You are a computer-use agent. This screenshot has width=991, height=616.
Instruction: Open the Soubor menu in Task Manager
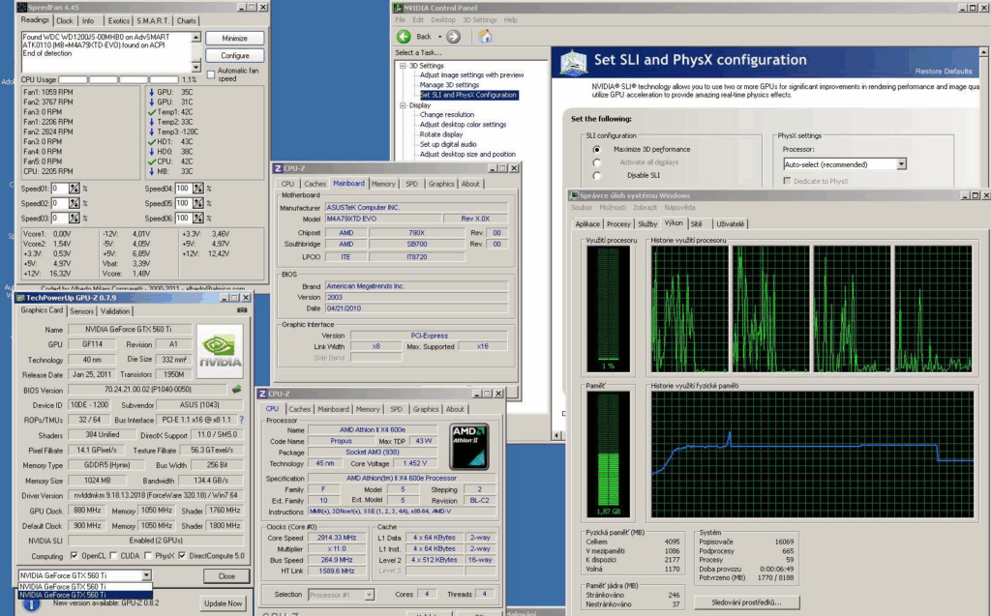582,207
